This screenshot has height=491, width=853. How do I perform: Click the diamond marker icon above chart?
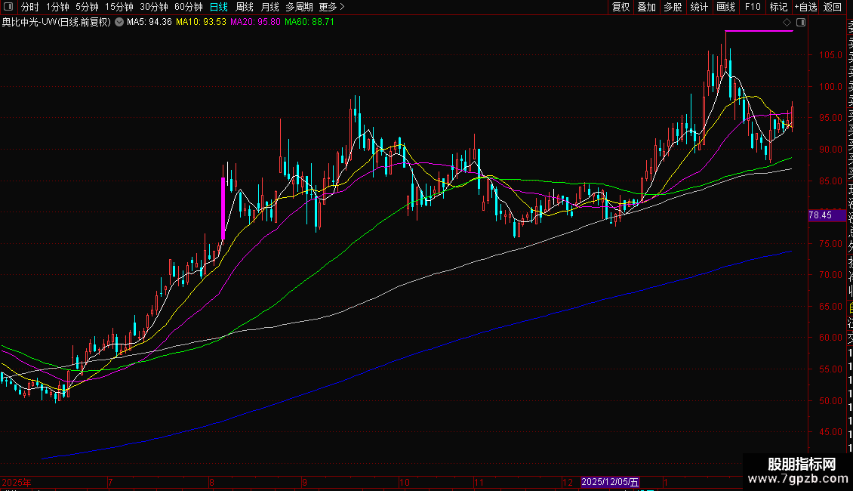pyautogui.click(x=787, y=23)
